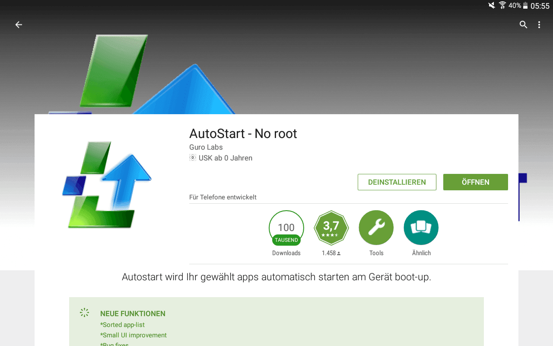This screenshot has width=553, height=346.
Task: Tap the battery indicator in status bar
Action: [x=525, y=6]
